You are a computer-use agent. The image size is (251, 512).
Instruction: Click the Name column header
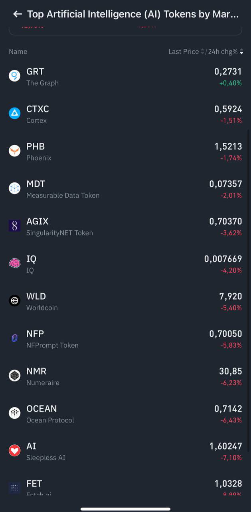(x=18, y=52)
